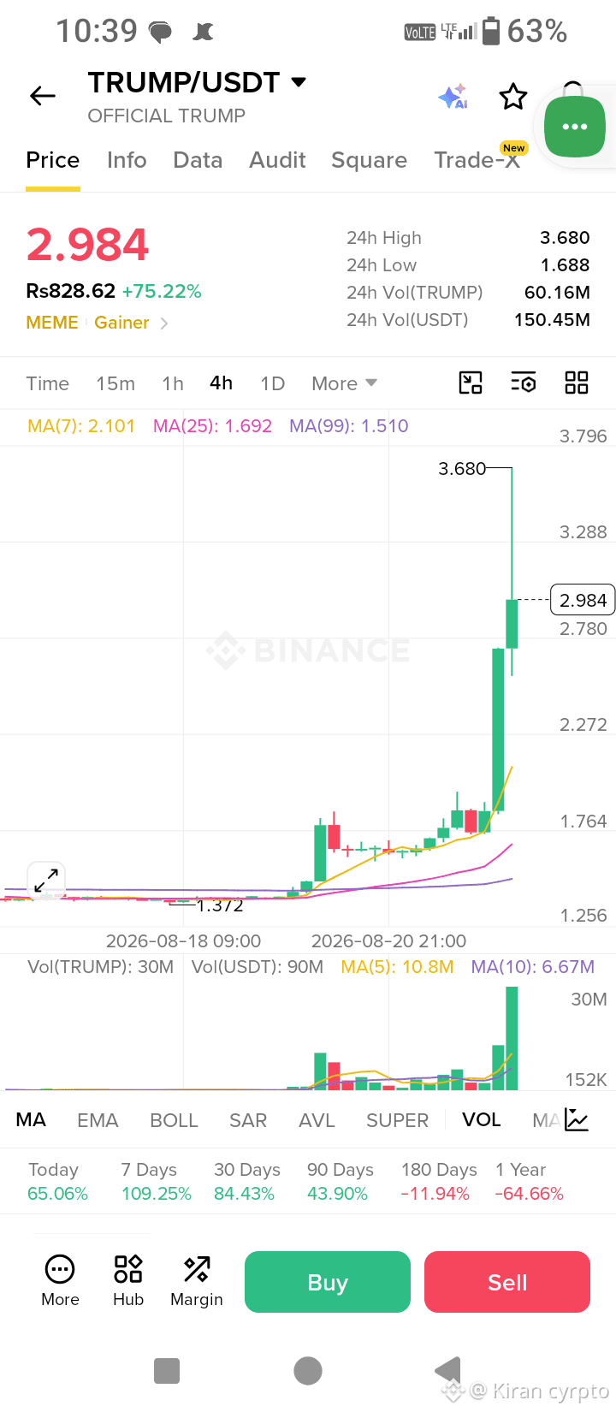Switch to the Square tab

click(369, 160)
